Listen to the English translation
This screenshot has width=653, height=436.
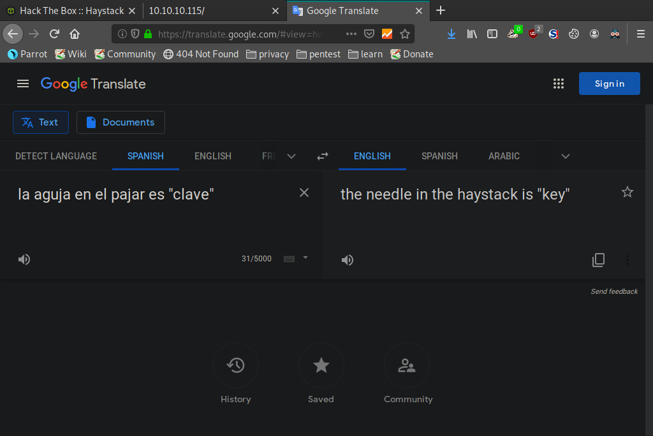click(x=348, y=260)
